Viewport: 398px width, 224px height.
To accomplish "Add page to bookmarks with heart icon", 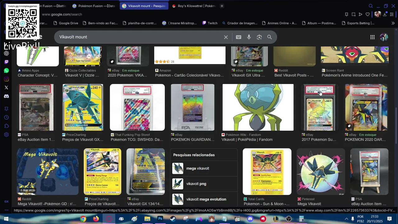I will (x=368, y=14).
